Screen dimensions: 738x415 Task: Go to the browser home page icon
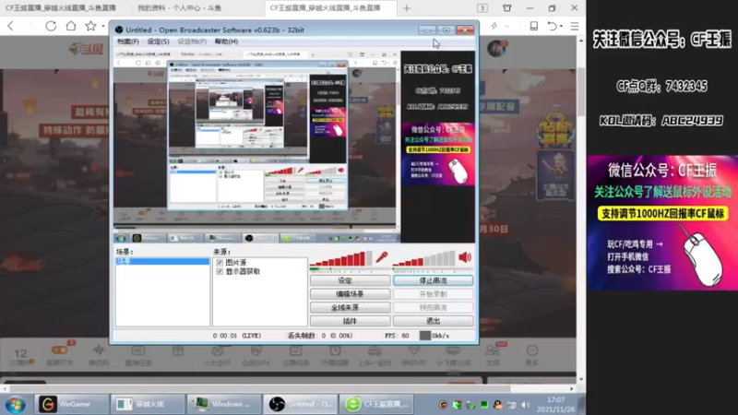click(x=71, y=26)
